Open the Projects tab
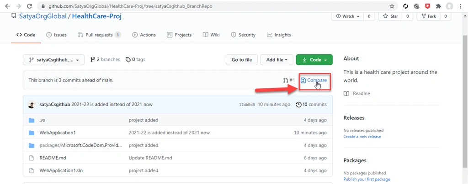Screen dimensions: 468x184 (x=179, y=35)
